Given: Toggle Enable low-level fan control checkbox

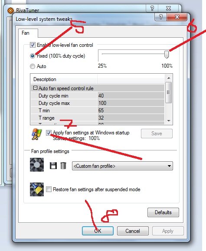Looking at the screenshot, I should [33, 45].
